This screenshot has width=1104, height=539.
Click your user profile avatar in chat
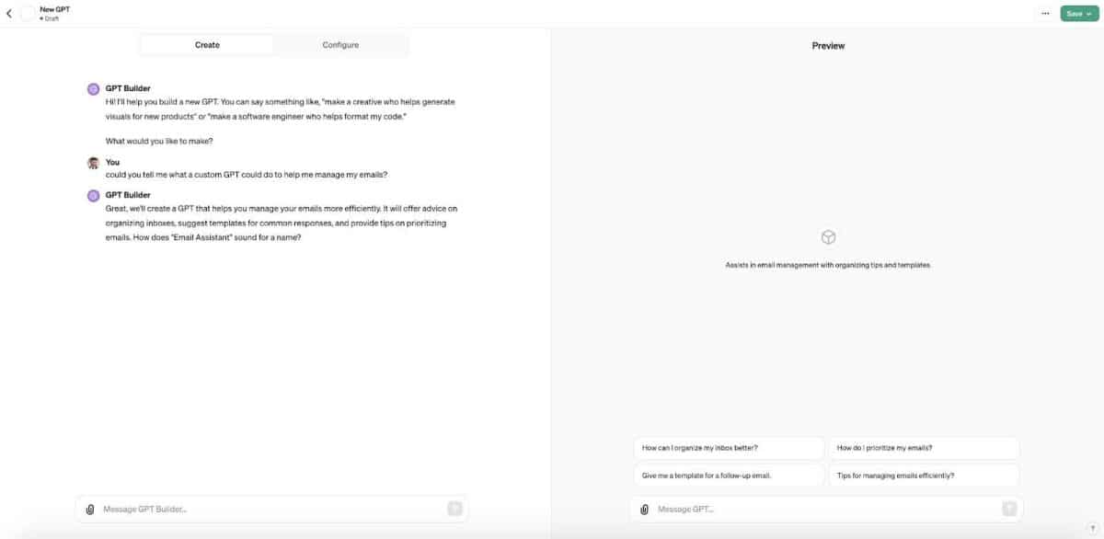tap(93, 163)
